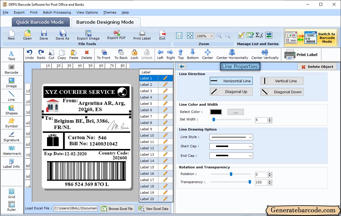
Task: Copy the selected object
Action: (x=62, y=55)
